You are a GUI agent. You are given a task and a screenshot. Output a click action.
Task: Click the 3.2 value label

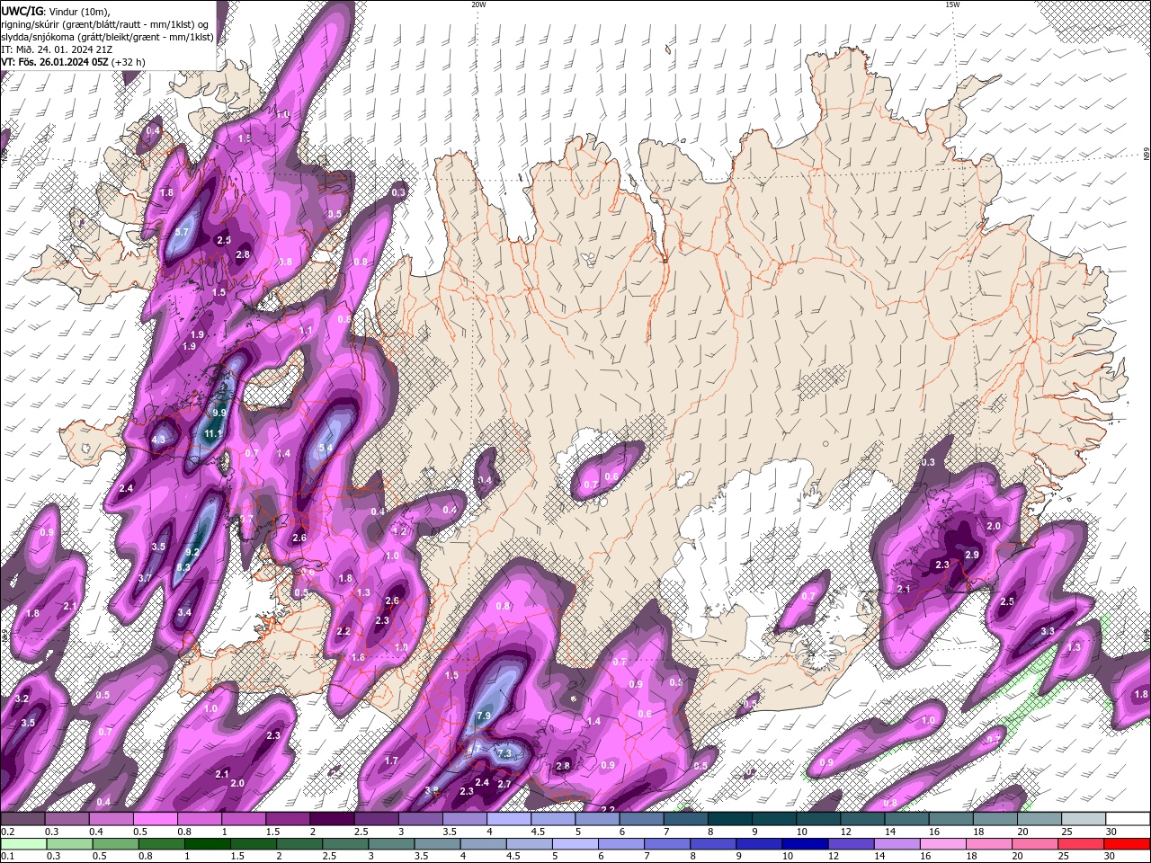point(22,698)
